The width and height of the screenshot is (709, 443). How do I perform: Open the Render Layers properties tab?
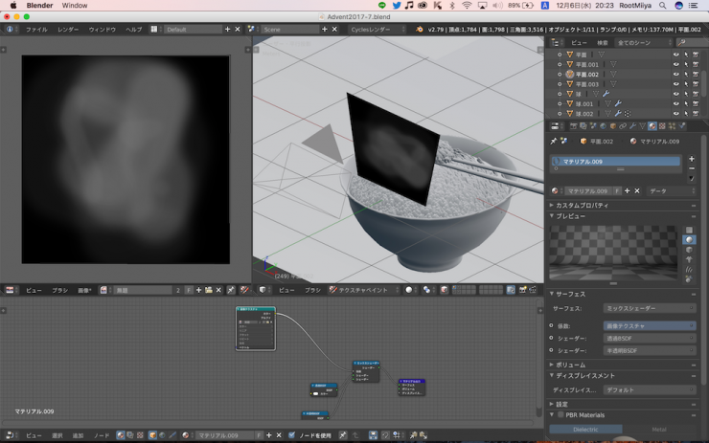tap(583, 126)
